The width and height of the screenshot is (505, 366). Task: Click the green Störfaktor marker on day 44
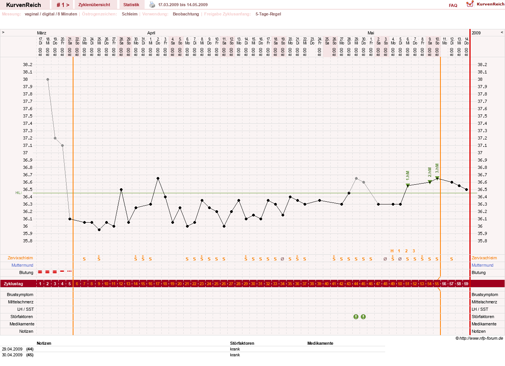click(356, 317)
